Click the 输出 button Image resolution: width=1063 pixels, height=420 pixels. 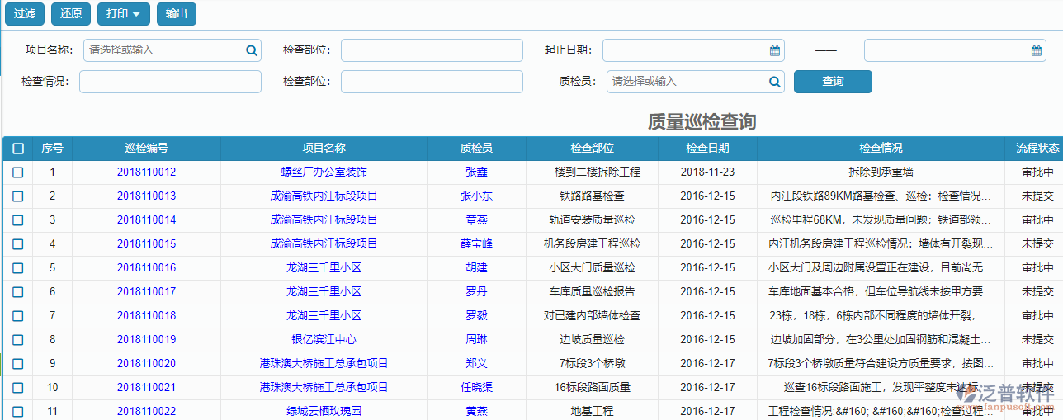(176, 14)
